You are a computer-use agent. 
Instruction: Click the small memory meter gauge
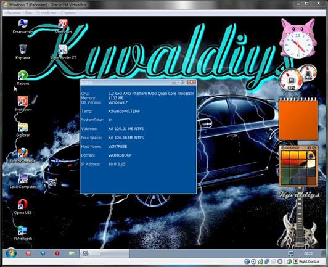pos(308,73)
